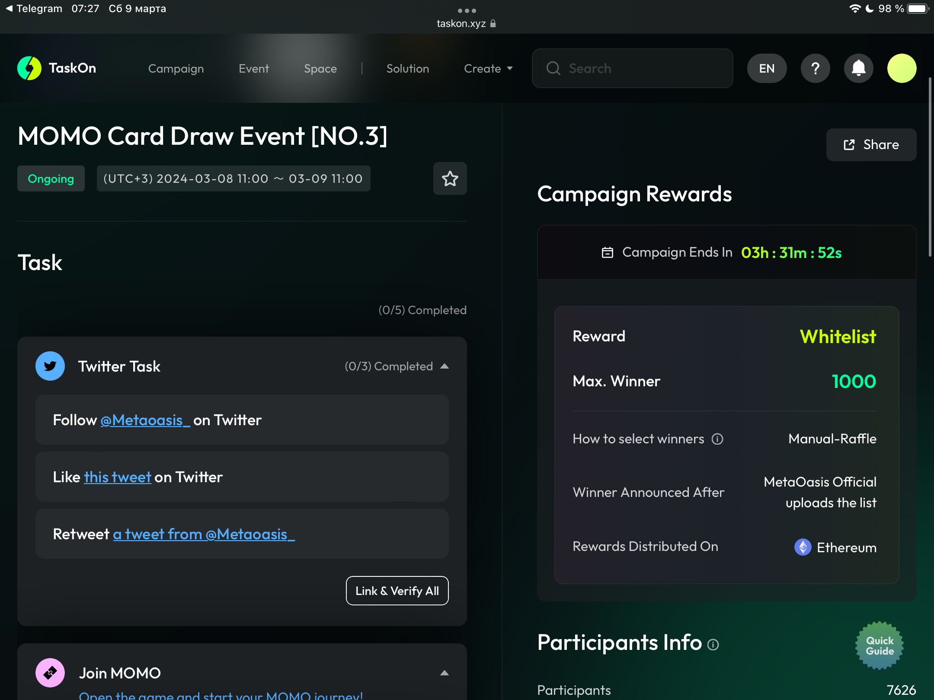
Task: Click the pink Join MOMO icon
Action: coord(50,672)
